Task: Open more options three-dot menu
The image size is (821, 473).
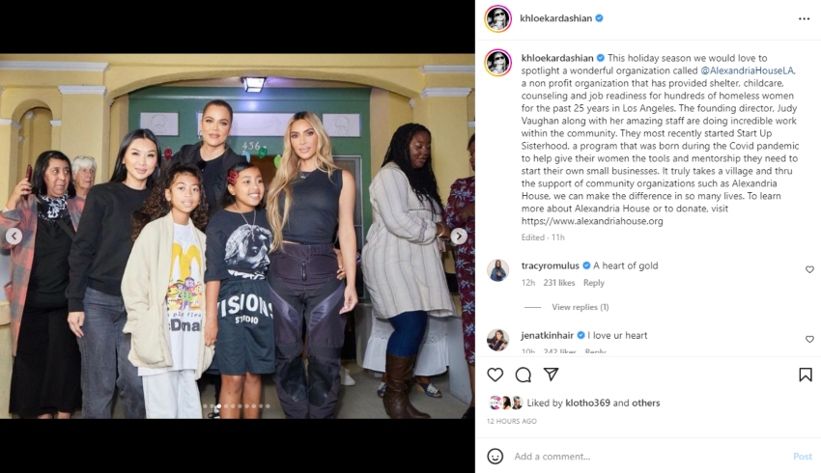Action: tap(805, 19)
